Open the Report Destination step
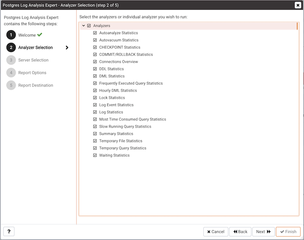 pyautogui.click(x=36, y=85)
